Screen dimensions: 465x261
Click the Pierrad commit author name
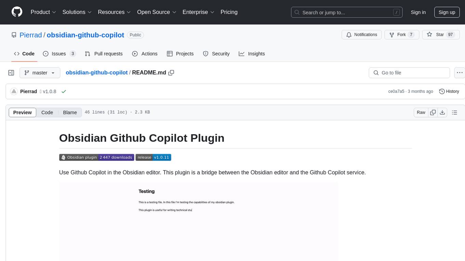click(x=29, y=92)
